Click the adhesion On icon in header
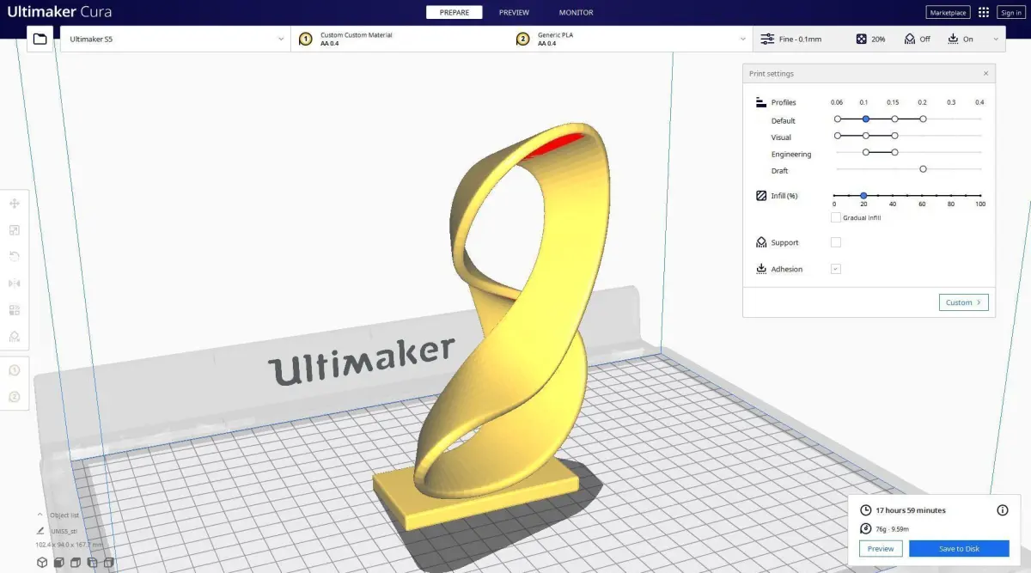1031x573 pixels. tap(953, 39)
